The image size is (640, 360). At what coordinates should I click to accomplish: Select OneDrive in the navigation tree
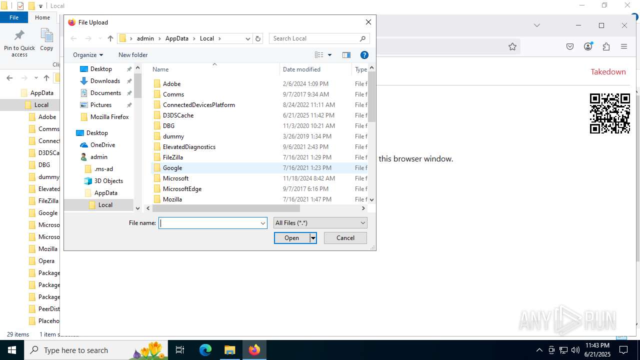coord(102,145)
